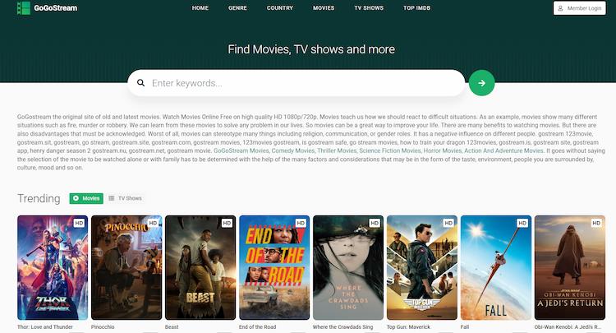
Task: Open the Obi-Wan Kenobi: A Jedi's Return poster
Action: click(x=569, y=267)
